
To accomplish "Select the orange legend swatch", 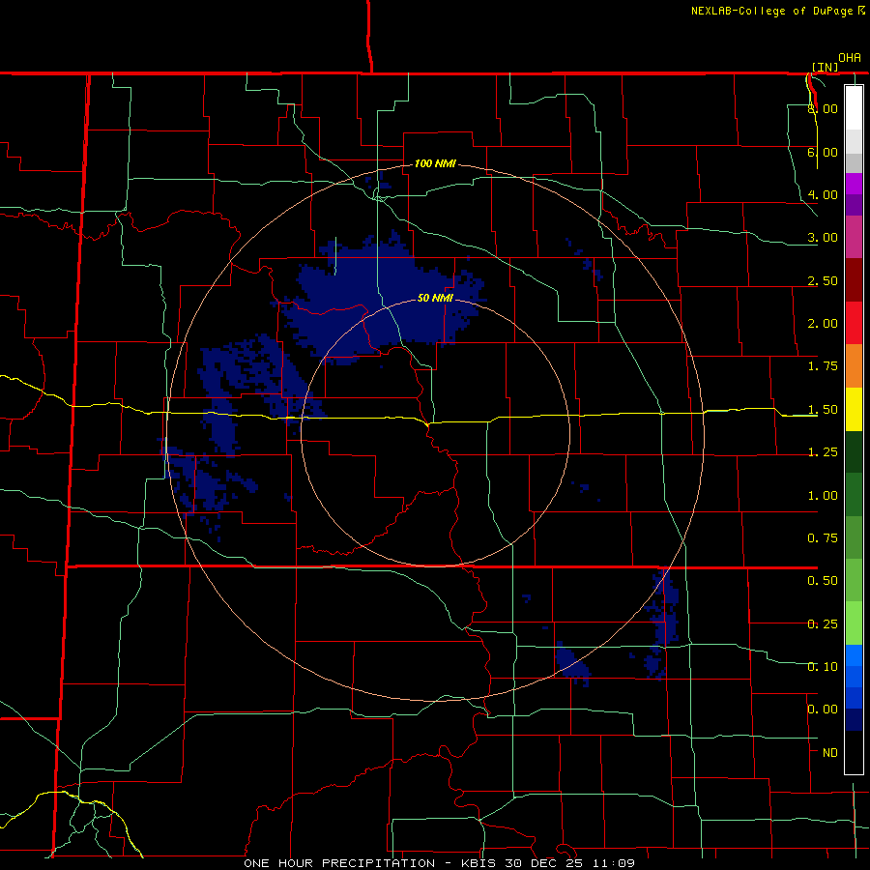I will click(x=854, y=366).
